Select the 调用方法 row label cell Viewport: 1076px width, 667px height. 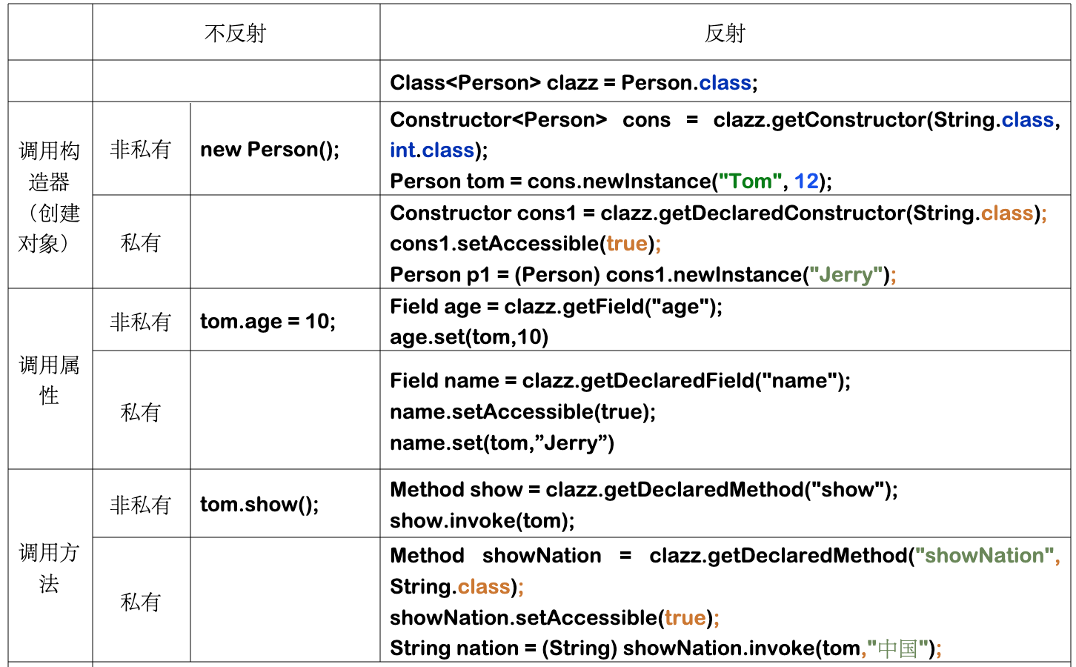pos(49,568)
